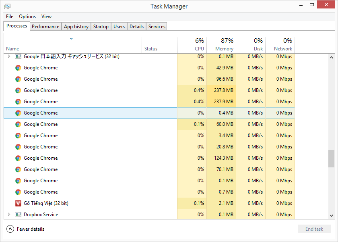The width and height of the screenshot is (338, 242).
Task: Click the Chrome icon using 237.9 MB memory
Action: coord(18,102)
